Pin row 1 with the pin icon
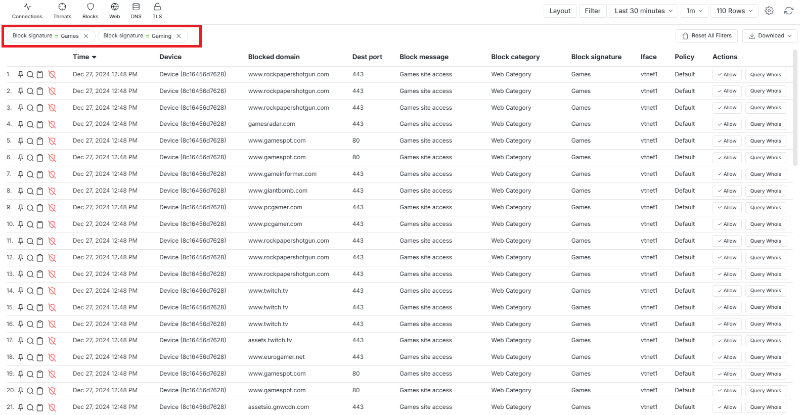The width and height of the screenshot is (800, 415). [21, 74]
